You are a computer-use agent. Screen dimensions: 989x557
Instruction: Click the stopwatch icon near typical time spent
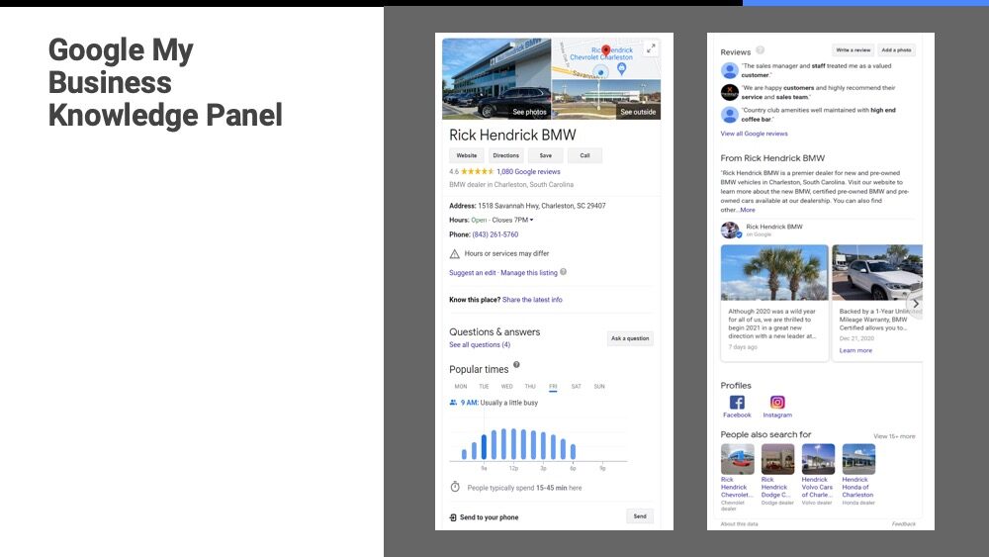[455, 487]
